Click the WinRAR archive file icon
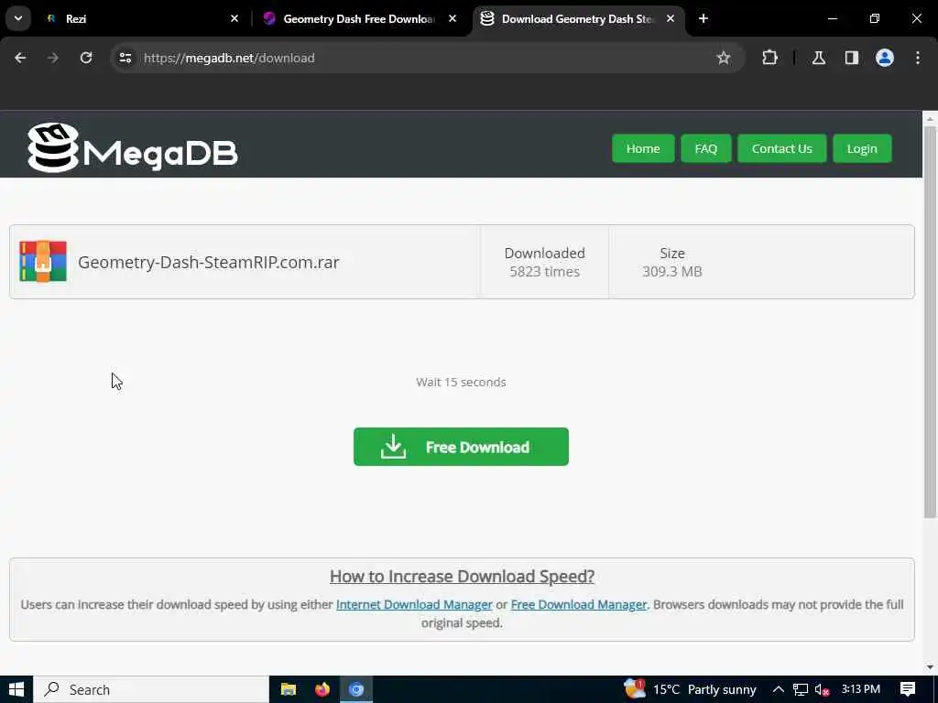 click(43, 261)
